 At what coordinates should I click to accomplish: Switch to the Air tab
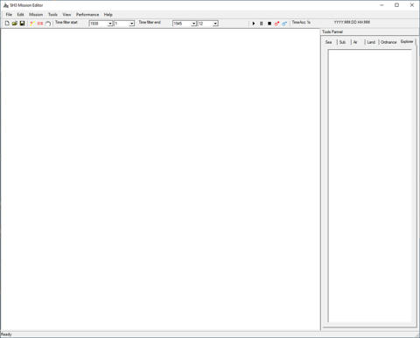point(355,42)
